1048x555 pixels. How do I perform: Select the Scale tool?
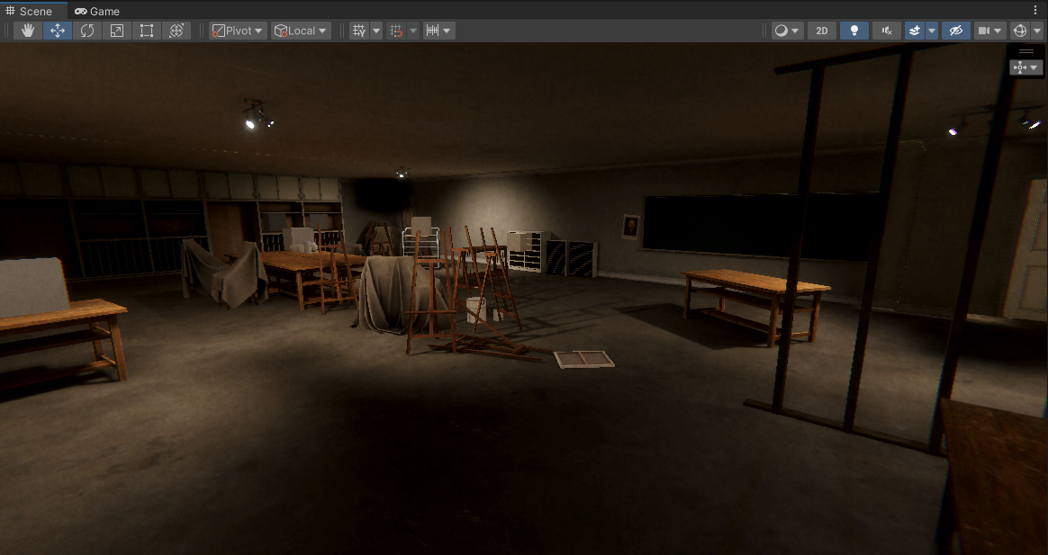pos(117,31)
